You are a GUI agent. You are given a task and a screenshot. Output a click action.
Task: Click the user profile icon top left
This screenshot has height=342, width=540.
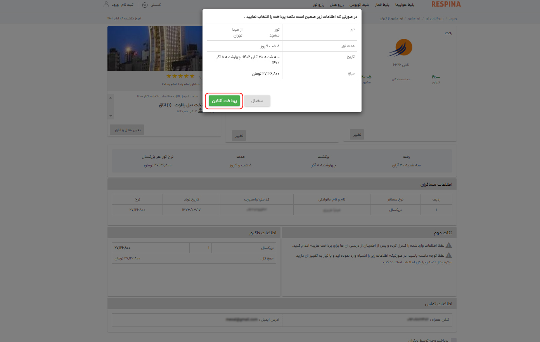click(106, 4)
